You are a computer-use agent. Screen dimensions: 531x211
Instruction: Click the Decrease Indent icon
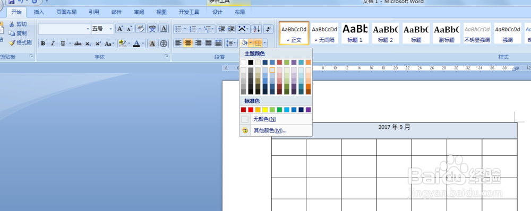tap(222, 29)
